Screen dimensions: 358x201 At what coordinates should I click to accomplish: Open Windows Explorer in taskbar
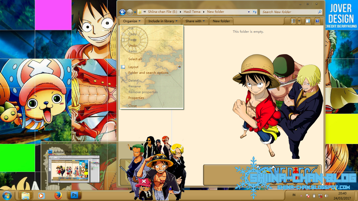click(x=25, y=196)
